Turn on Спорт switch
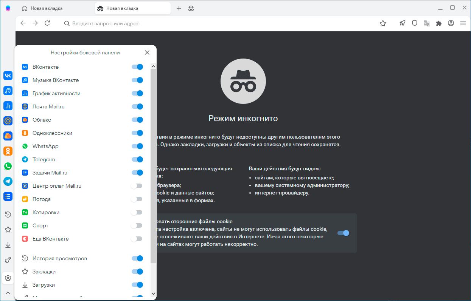The height and width of the screenshot is (301, 471). (x=137, y=225)
